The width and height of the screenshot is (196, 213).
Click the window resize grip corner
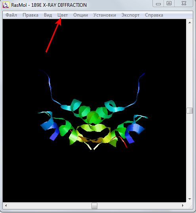click(x=190, y=206)
